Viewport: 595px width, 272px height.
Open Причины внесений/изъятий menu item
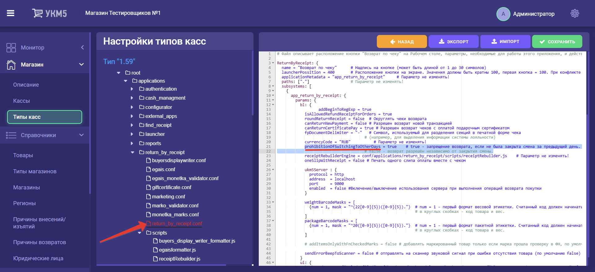pos(39,223)
